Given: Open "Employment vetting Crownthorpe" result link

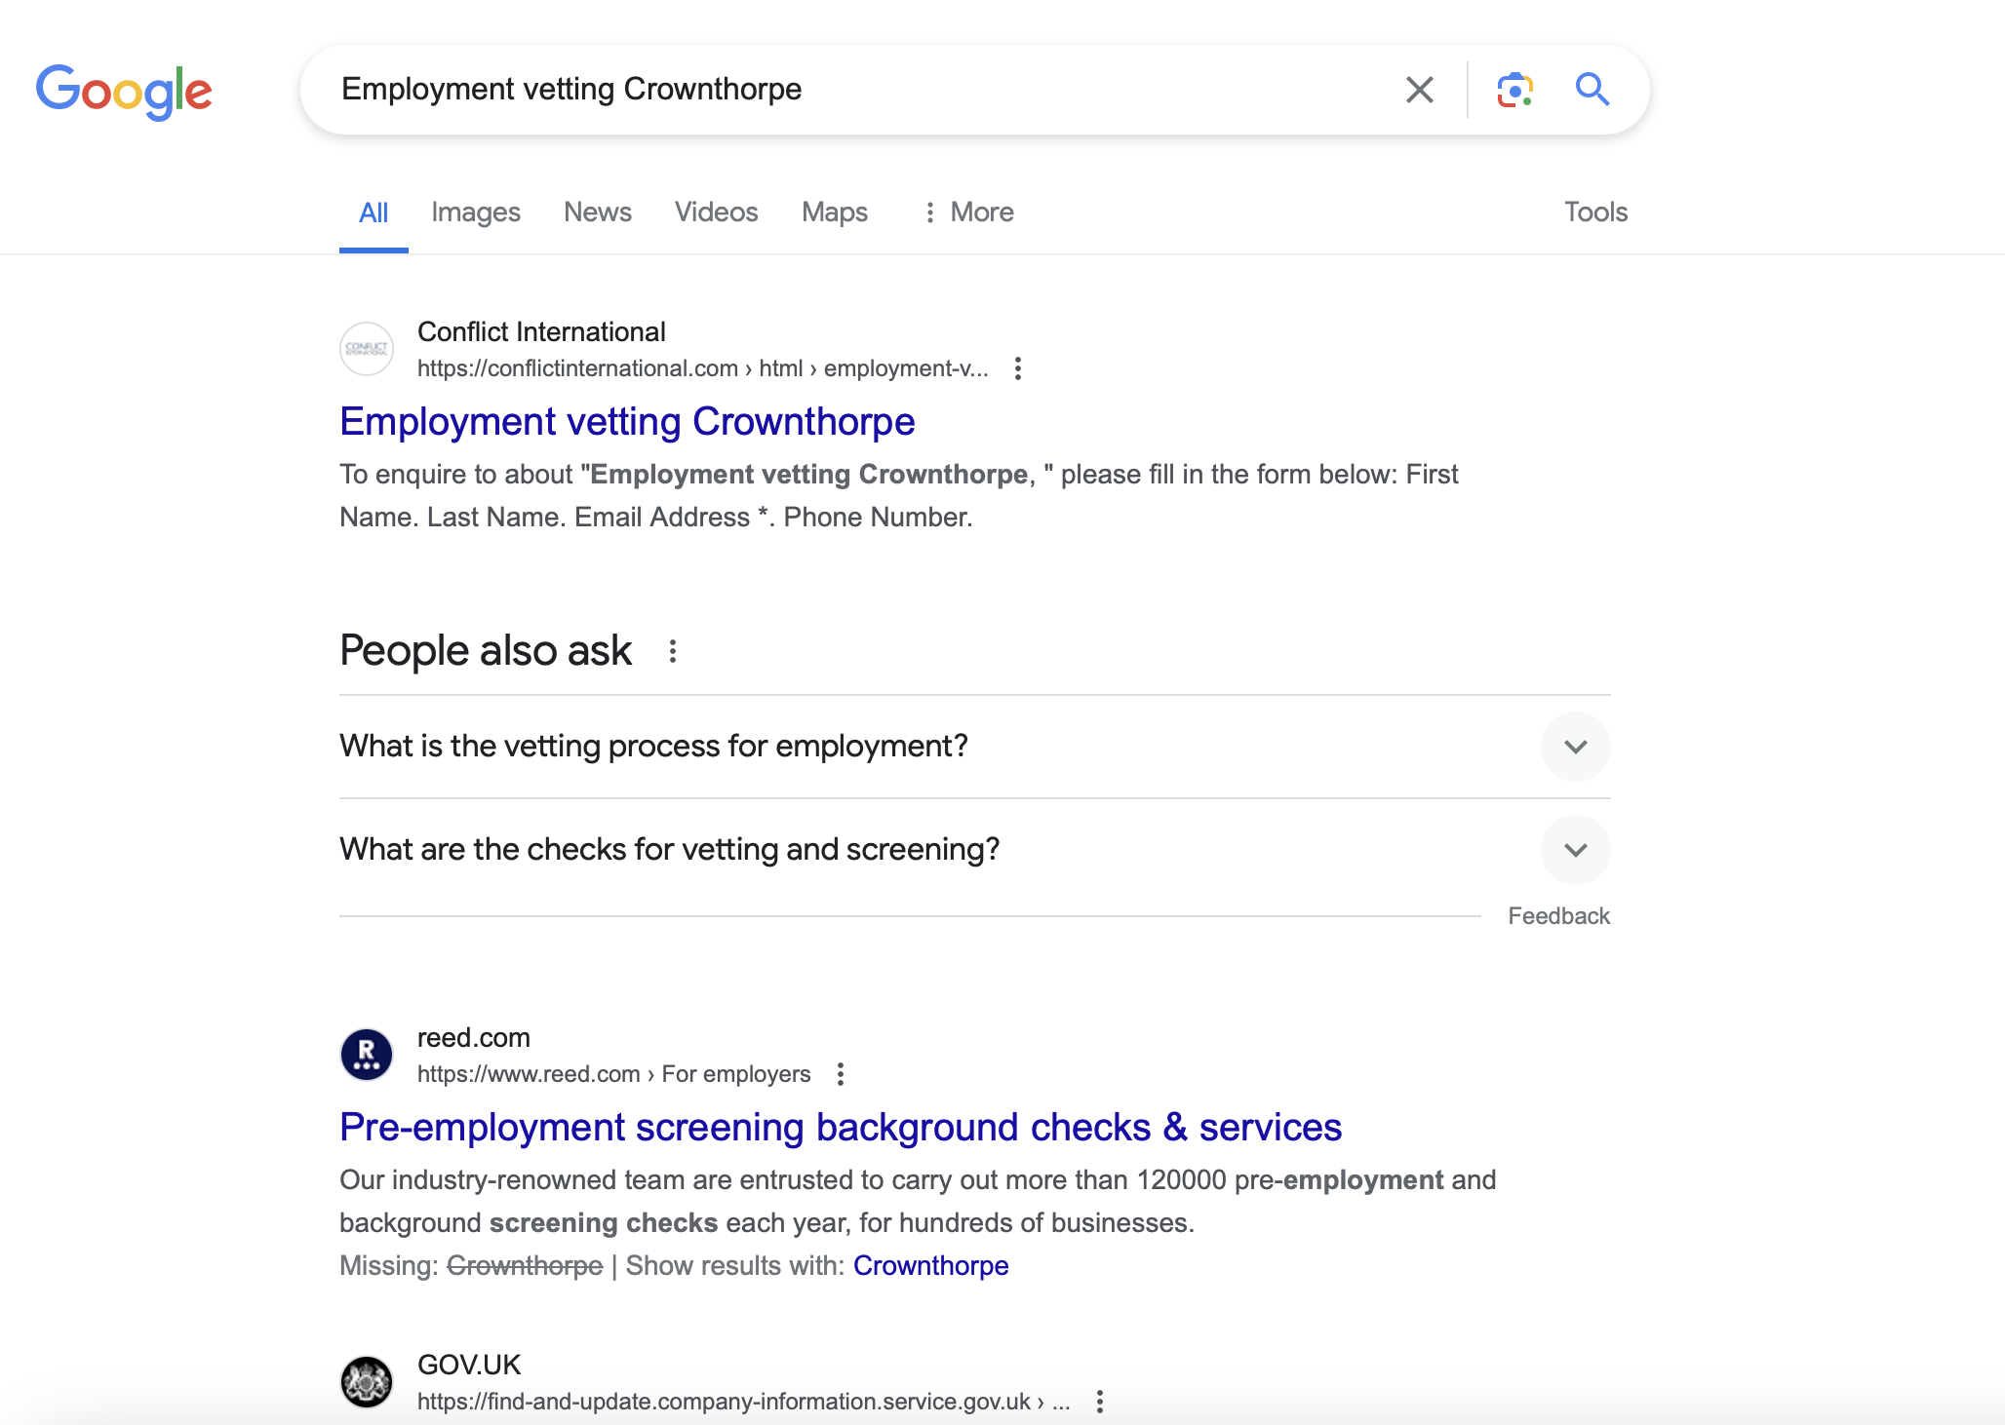Looking at the screenshot, I should tap(627, 422).
